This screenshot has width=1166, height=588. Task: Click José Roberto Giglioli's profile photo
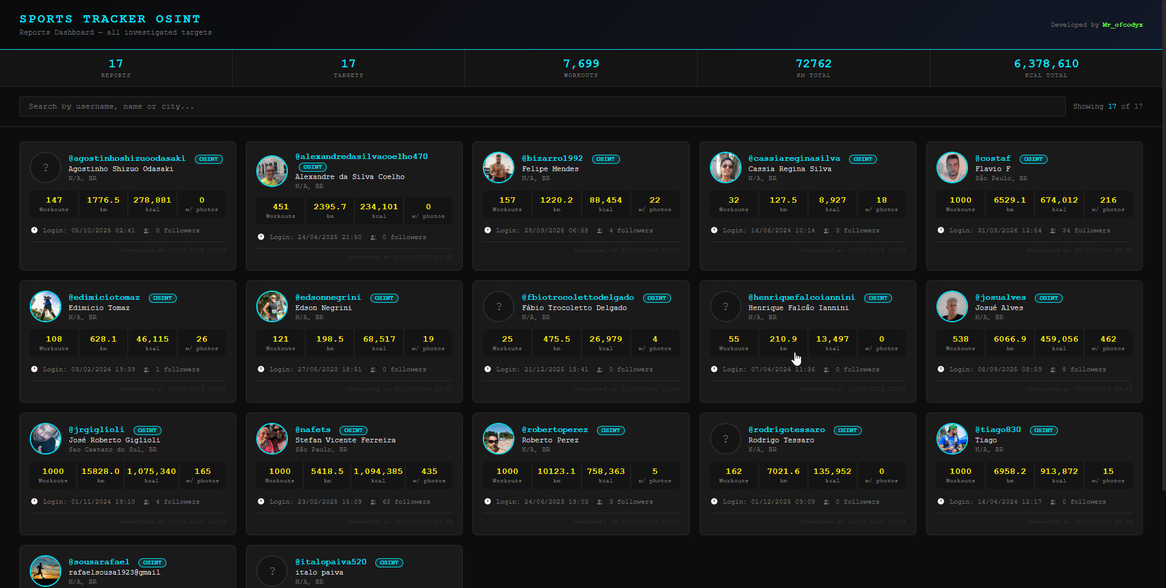[46, 439]
